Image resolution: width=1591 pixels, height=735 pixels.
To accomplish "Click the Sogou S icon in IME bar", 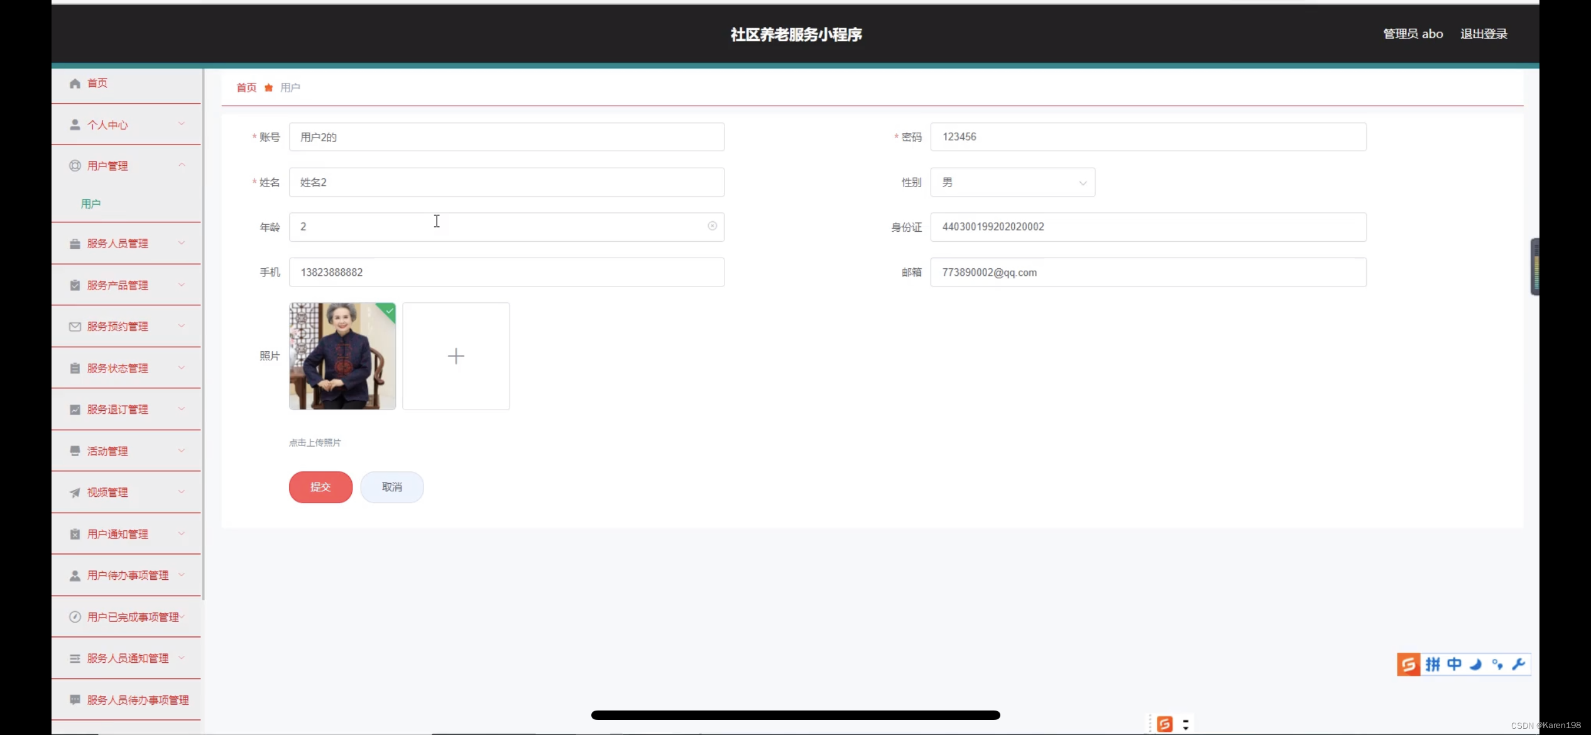I will pyautogui.click(x=1408, y=664).
